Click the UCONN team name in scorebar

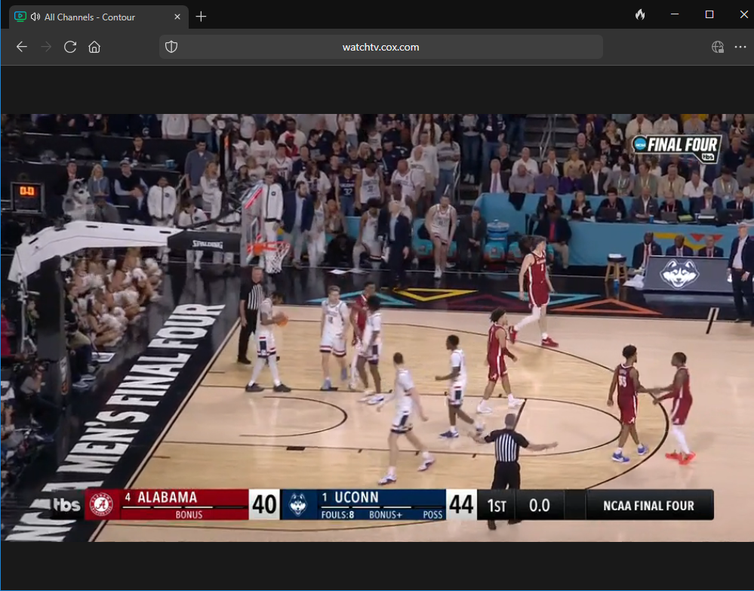[x=356, y=497]
